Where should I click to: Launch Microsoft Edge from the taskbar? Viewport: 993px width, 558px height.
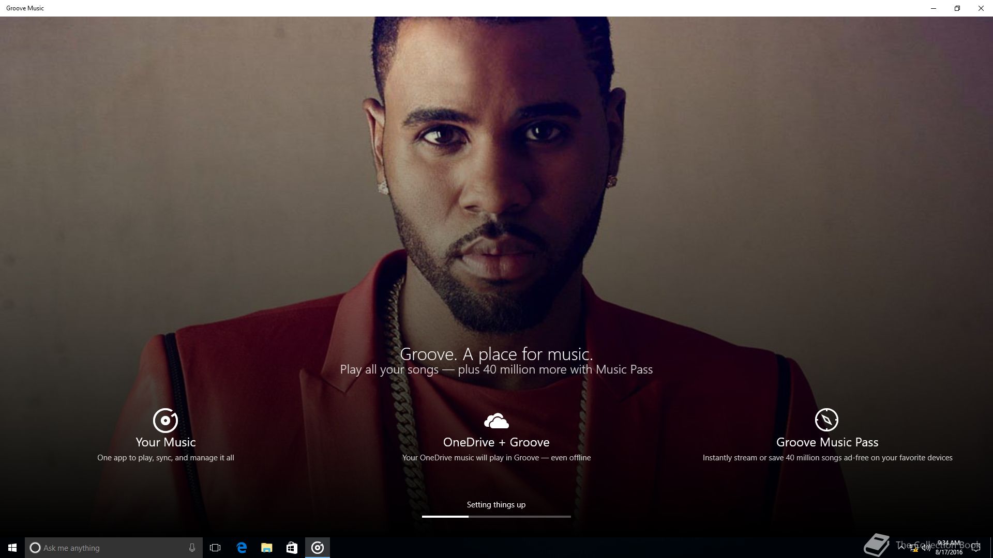pyautogui.click(x=242, y=548)
